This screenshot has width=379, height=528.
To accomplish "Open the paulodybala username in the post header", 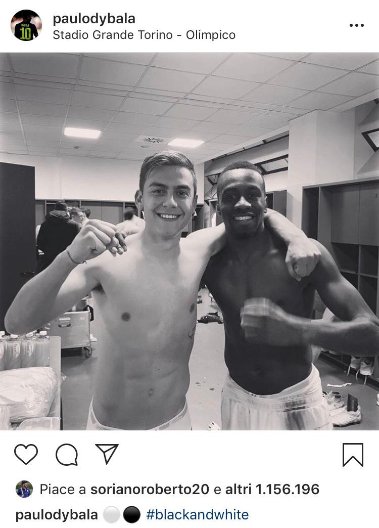I will coord(94,19).
